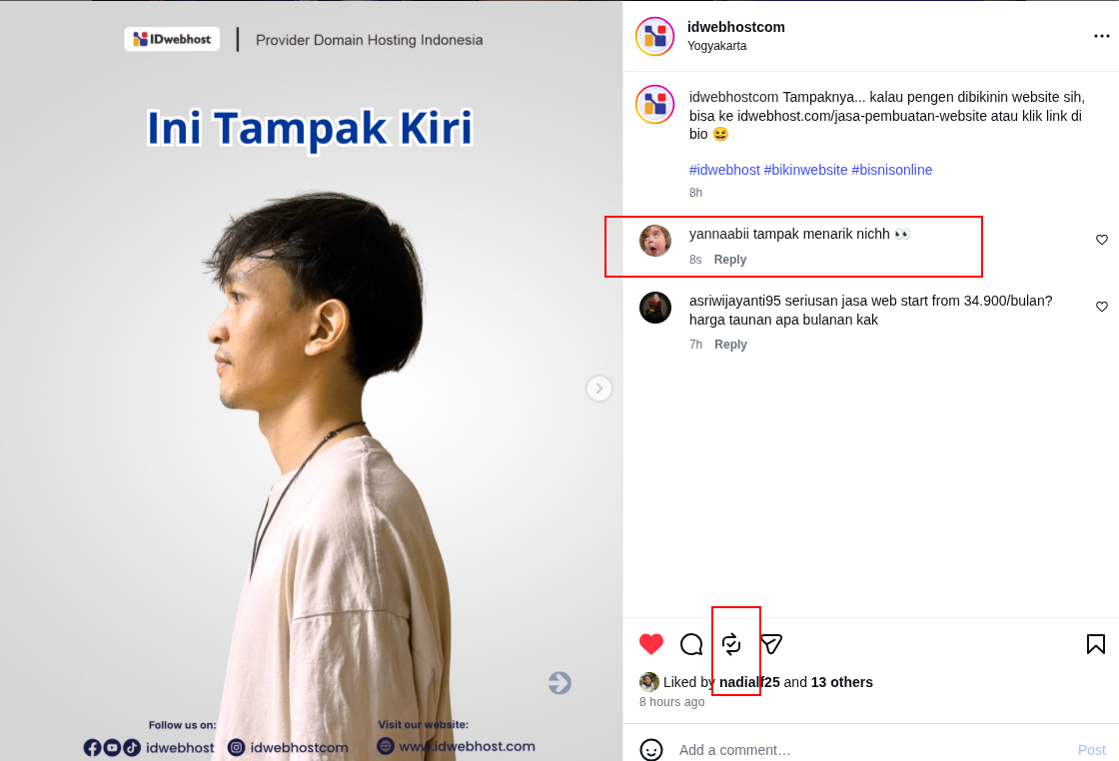
Task: Click TikTok icon in image footer
Action: 132,747
